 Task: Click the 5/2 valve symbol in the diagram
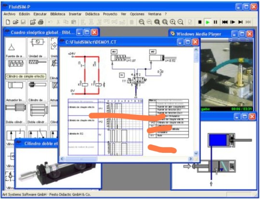tap(137, 81)
